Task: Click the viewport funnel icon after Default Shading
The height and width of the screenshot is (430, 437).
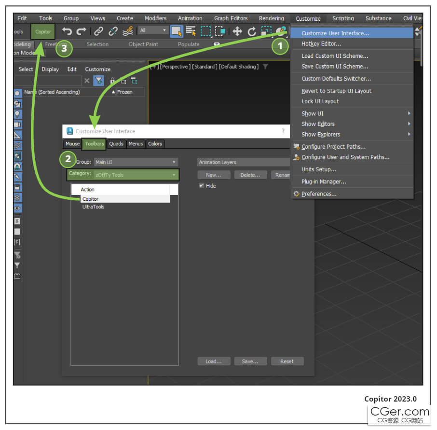Action: point(265,67)
